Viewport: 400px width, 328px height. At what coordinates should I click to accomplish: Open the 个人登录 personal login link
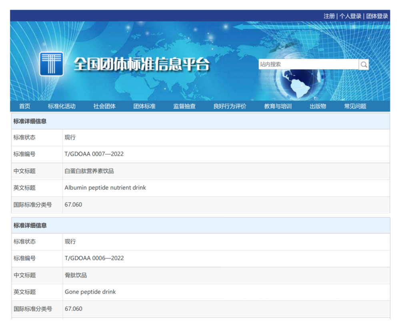(350, 16)
